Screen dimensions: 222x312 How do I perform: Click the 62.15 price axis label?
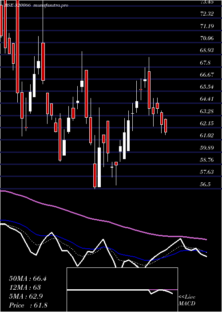(207, 123)
